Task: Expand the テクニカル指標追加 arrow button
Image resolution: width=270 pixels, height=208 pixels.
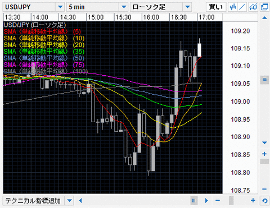Action: (69, 201)
